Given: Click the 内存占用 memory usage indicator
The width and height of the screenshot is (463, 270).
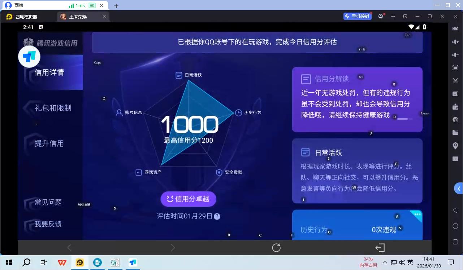Looking at the screenshot, I should tap(368, 262).
